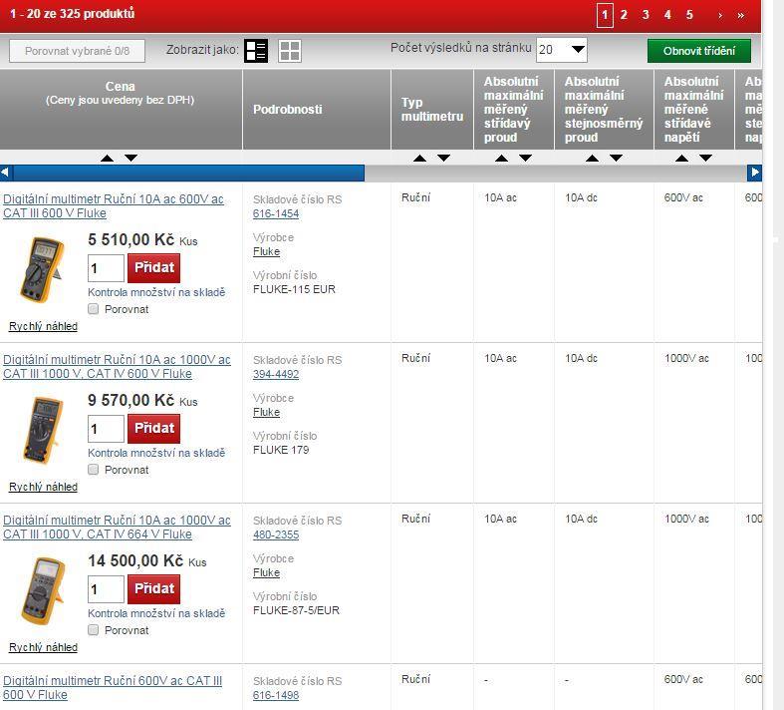Click the FLUKE-115 EUR multimeter thumbnail
This screenshot has height=710, width=784.
tap(43, 269)
